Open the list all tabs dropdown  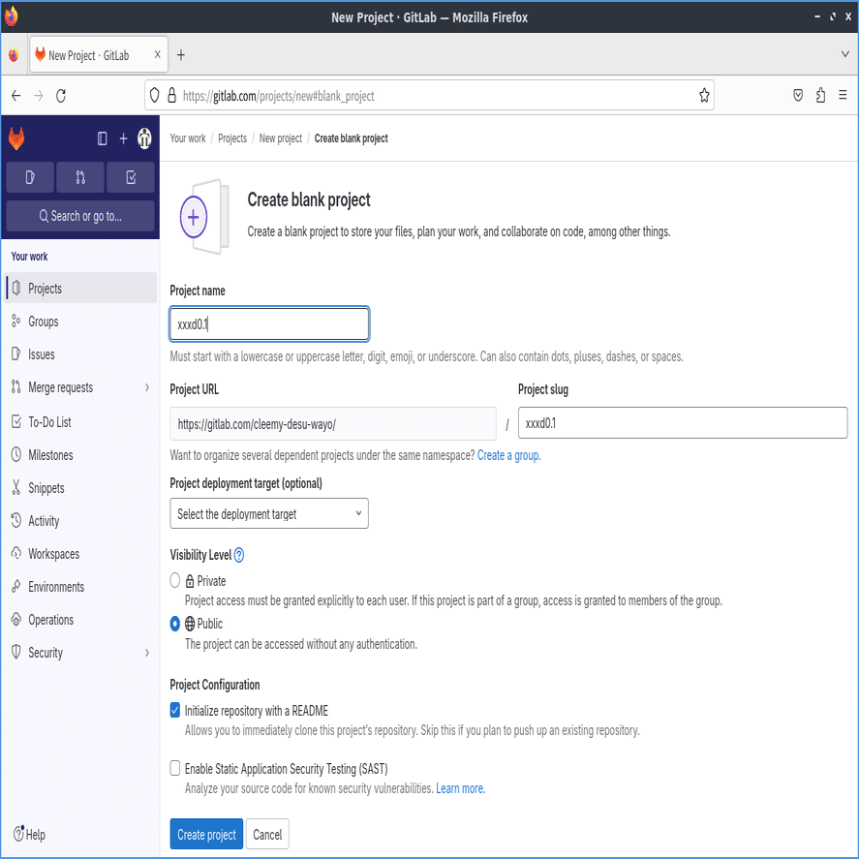point(844,54)
